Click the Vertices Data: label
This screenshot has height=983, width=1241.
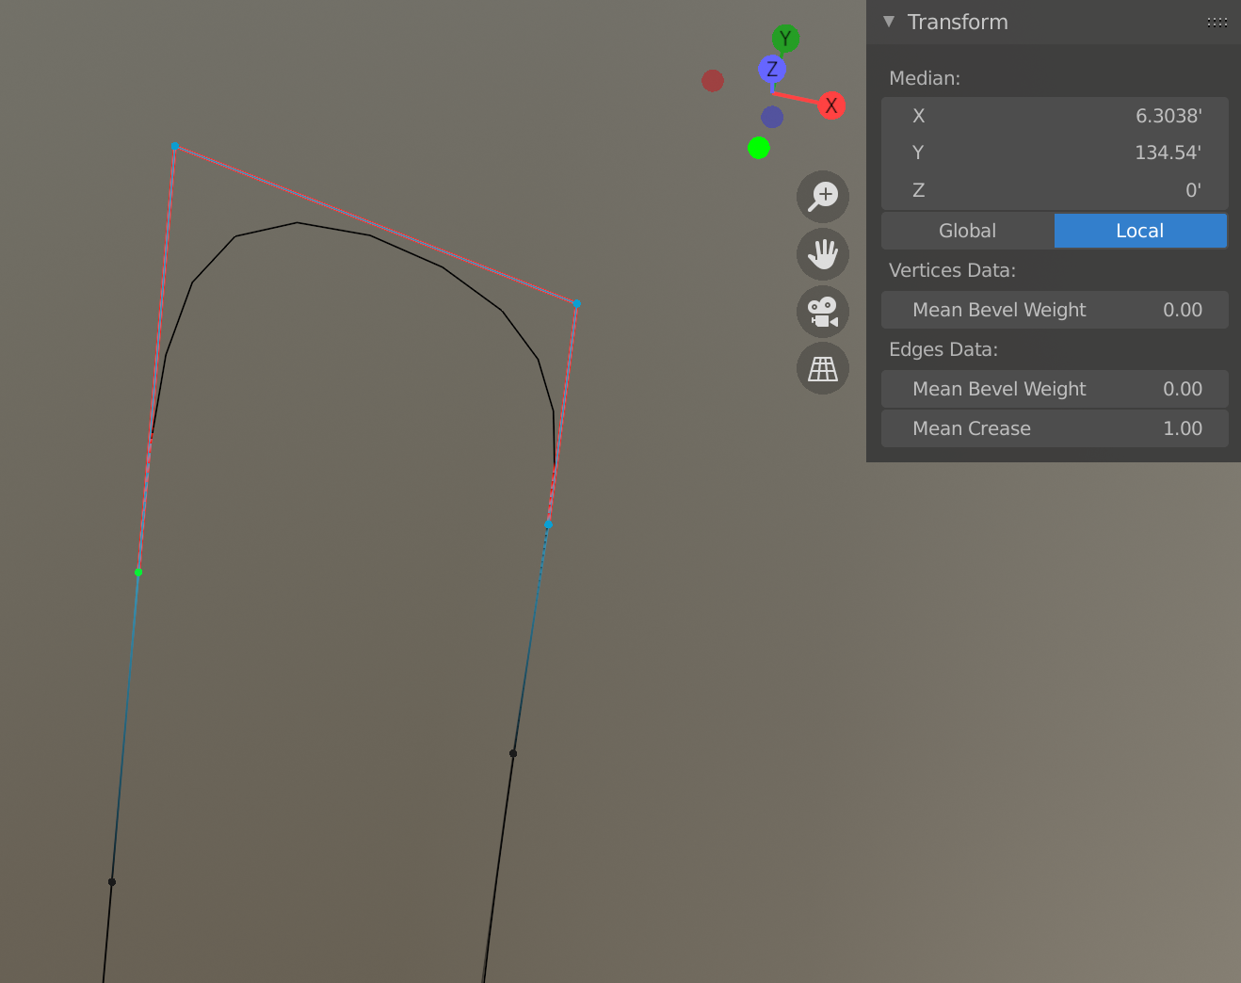pyautogui.click(x=952, y=270)
